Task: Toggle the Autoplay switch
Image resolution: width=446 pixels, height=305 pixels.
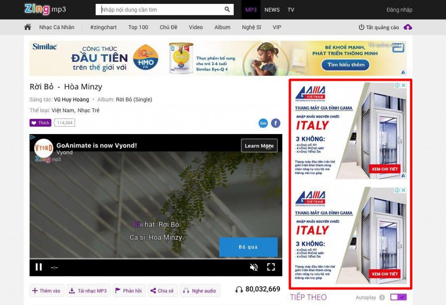Action: [x=399, y=297]
